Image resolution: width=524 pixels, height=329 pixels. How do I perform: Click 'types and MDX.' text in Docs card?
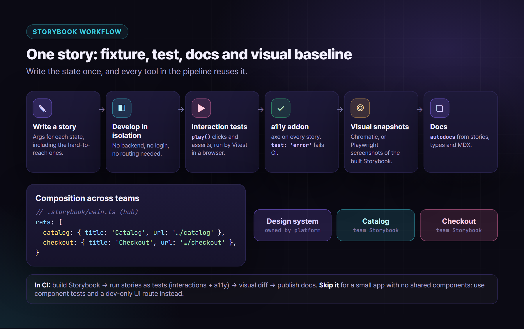coord(451,145)
